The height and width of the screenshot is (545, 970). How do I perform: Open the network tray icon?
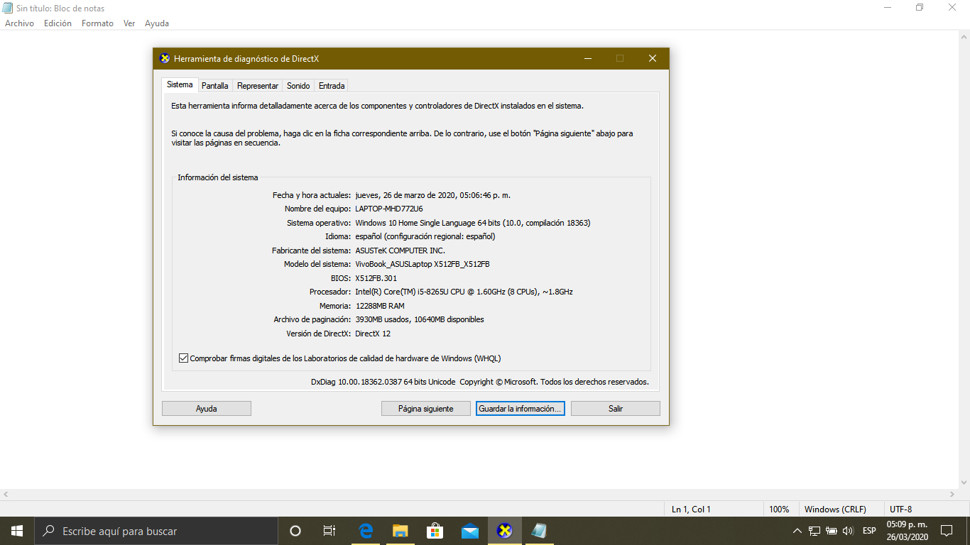point(814,531)
